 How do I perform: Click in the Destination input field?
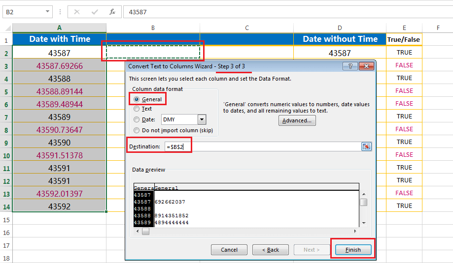(x=262, y=146)
